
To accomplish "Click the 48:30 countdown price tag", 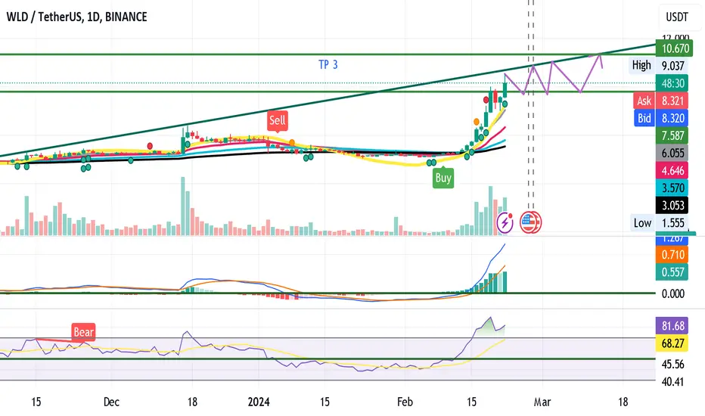I will coord(672,83).
